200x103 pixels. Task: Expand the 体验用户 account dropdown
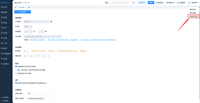coord(193,3)
